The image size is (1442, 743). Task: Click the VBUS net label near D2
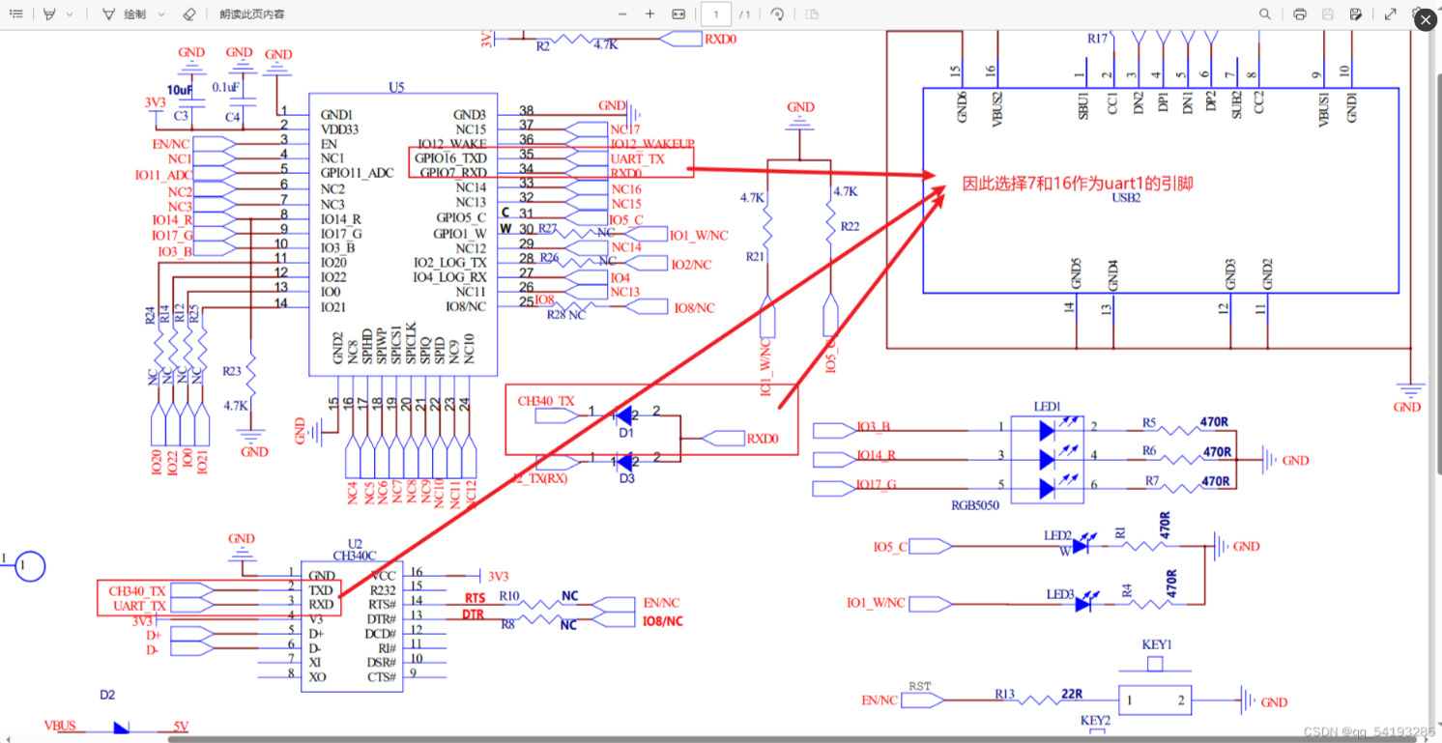(60, 726)
